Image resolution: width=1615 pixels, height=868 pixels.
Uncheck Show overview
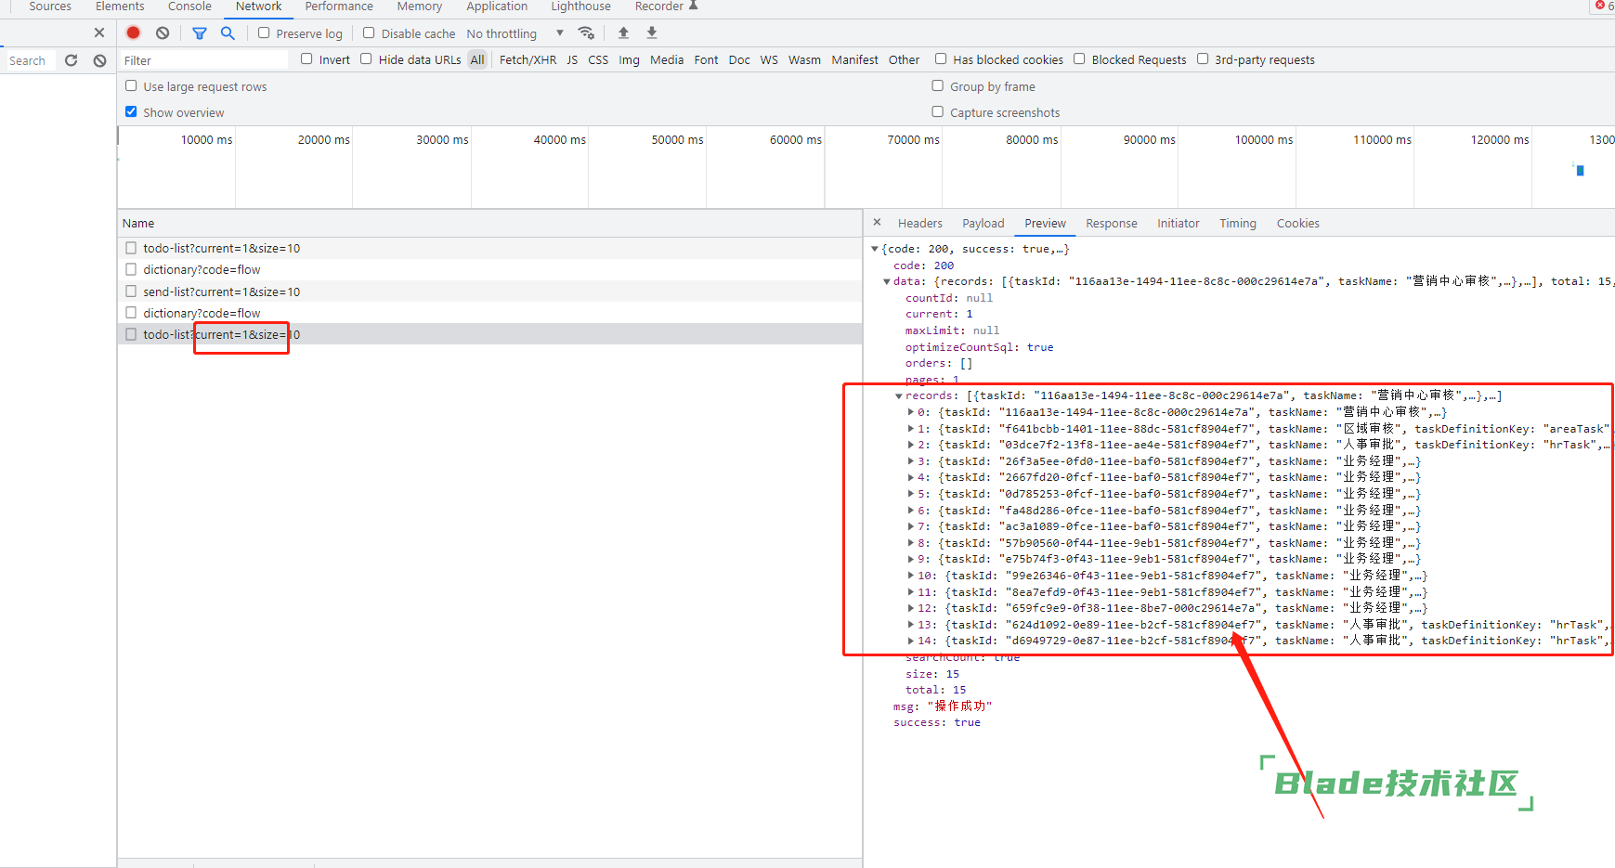pyautogui.click(x=131, y=111)
